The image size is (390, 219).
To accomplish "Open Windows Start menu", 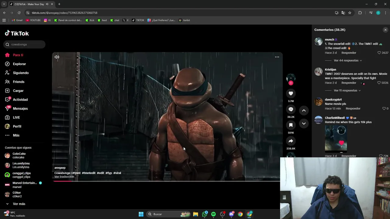I will 141,214.
